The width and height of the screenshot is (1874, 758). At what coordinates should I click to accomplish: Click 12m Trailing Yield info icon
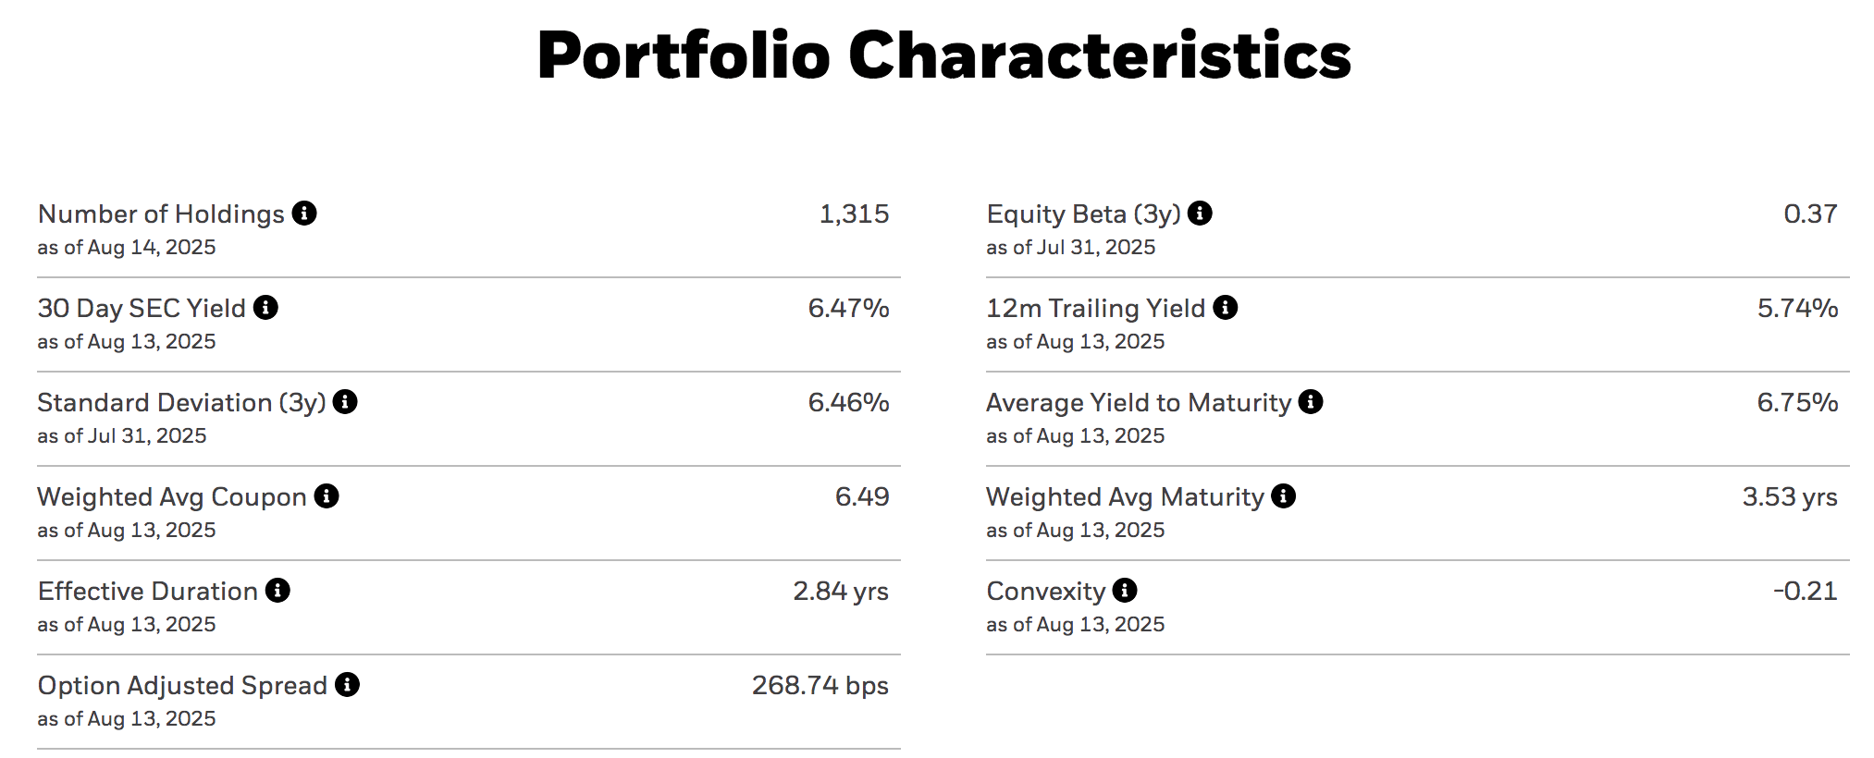(1226, 308)
